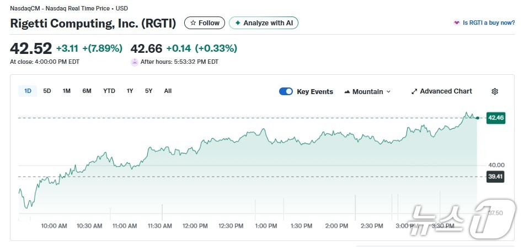524x247 pixels.
Task: Select the 1D time range tab
Action: 28,91
